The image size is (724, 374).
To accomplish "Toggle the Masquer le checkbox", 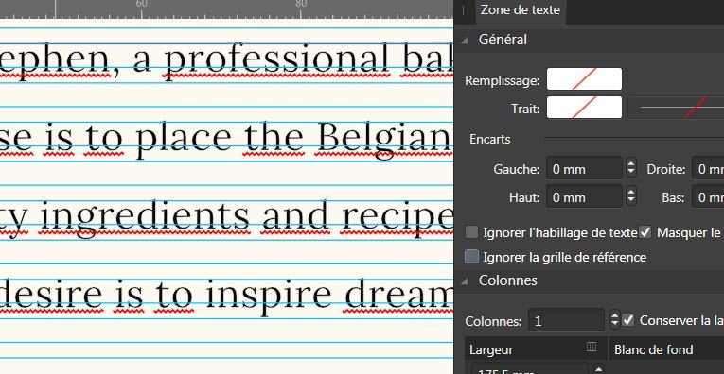I will 645,232.
